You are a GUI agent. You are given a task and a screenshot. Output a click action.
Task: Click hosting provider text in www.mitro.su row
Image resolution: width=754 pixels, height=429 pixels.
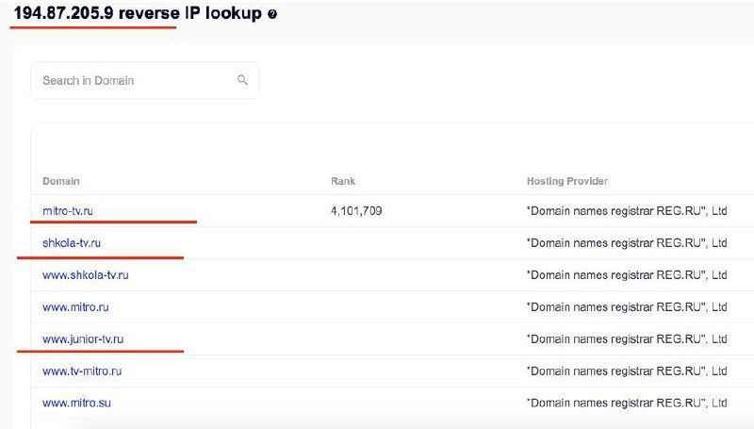[x=627, y=403]
